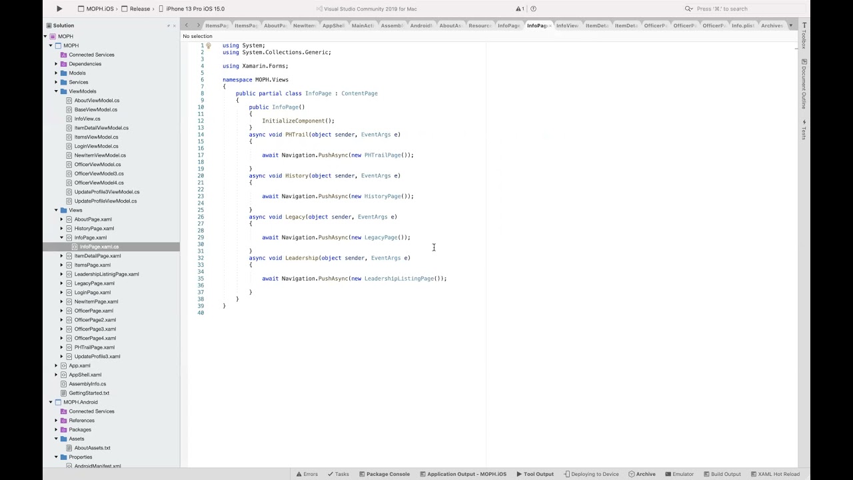Navigate forward with the right arrow

click(198, 25)
